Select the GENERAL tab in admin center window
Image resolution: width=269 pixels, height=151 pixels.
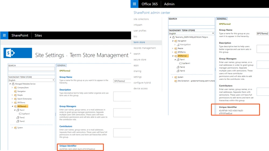[x=222, y=19]
